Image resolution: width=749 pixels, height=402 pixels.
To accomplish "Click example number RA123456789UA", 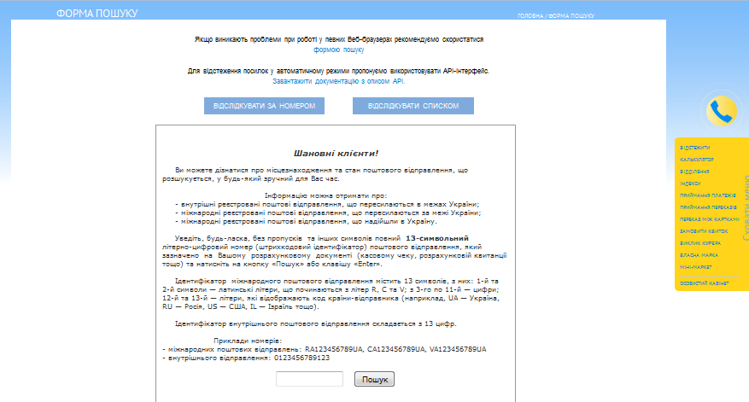I will [x=334, y=349].
